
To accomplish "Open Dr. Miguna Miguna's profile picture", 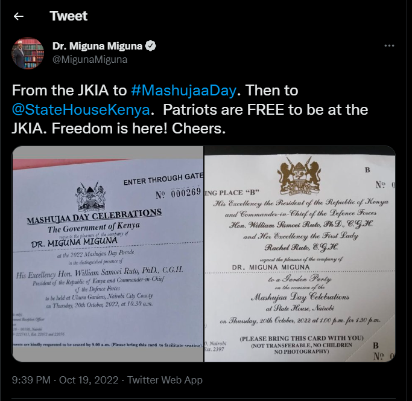I will coord(28,53).
